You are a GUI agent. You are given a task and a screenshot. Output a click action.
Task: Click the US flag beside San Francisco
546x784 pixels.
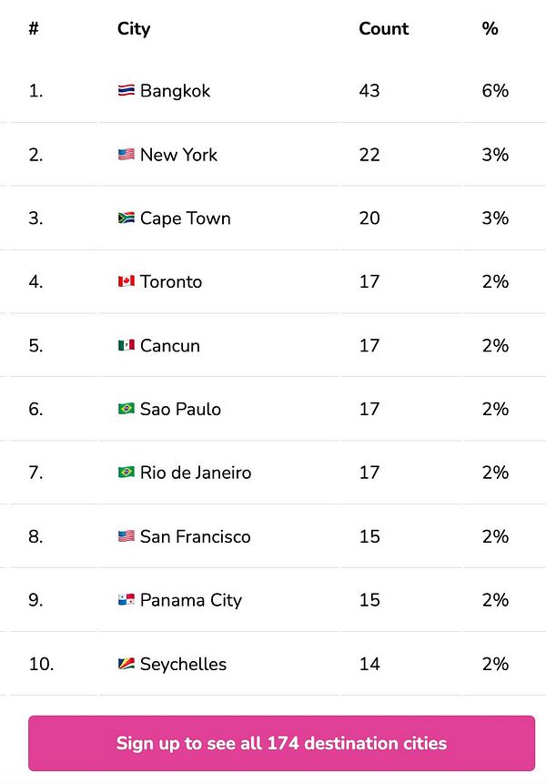click(126, 536)
